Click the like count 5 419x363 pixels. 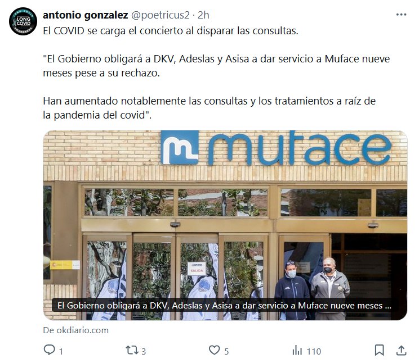(226, 352)
